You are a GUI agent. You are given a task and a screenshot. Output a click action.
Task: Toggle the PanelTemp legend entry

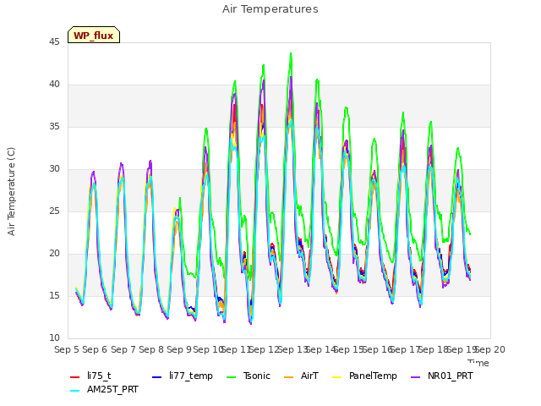pyautogui.click(x=364, y=376)
